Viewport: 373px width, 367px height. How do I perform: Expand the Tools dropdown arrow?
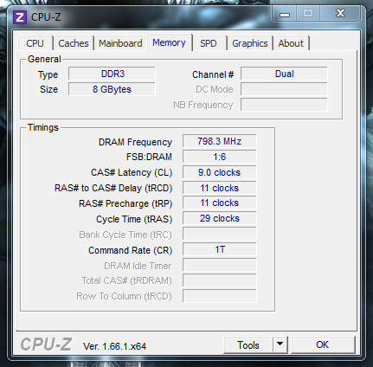[280, 344]
